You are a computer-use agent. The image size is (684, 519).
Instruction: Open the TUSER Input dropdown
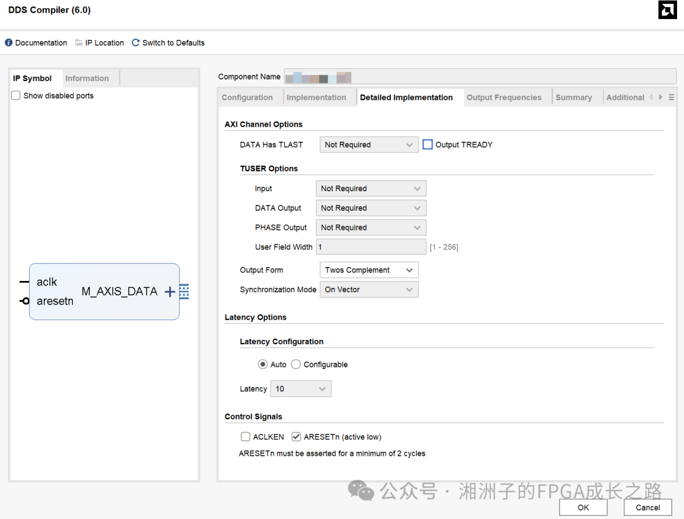click(370, 189)
